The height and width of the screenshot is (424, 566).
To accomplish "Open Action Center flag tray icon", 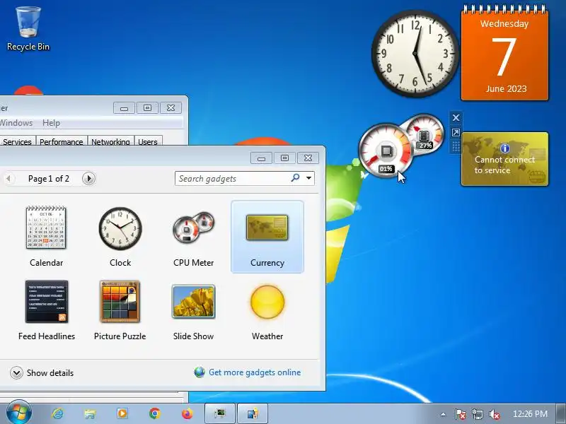I will tap(460, 414).
